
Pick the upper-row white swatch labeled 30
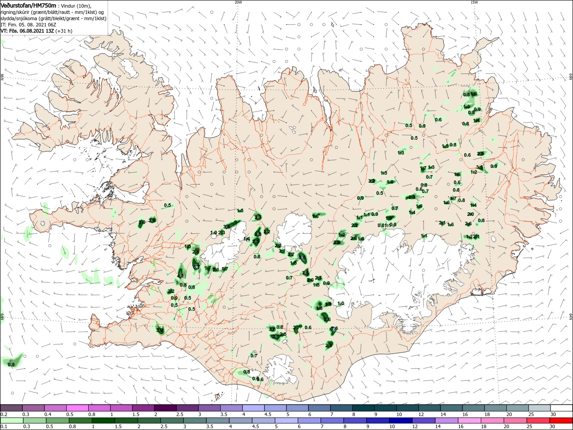(x=561, y=408)
